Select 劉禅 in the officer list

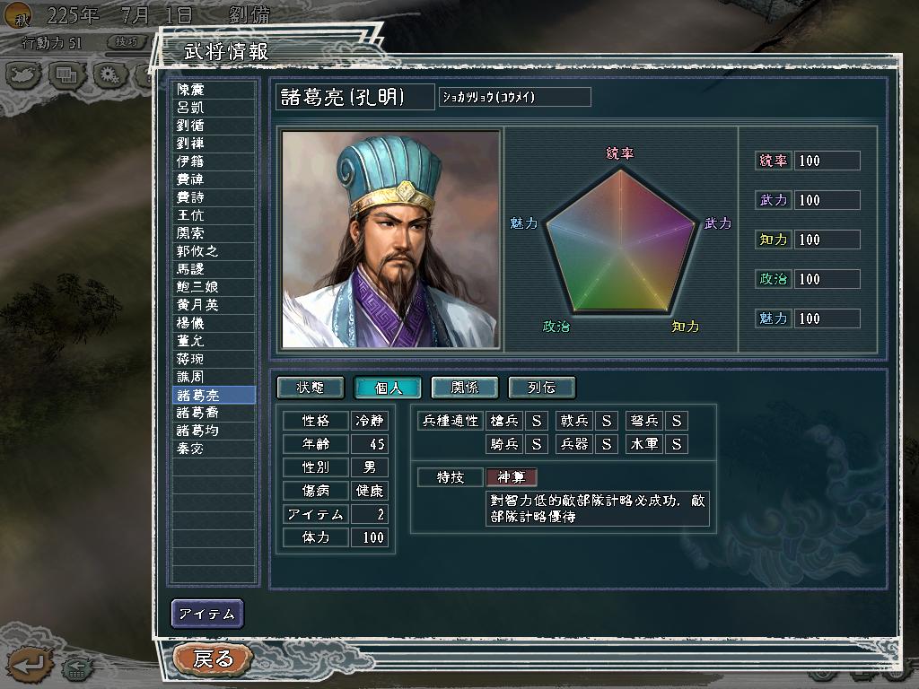(x=214, y=143)
